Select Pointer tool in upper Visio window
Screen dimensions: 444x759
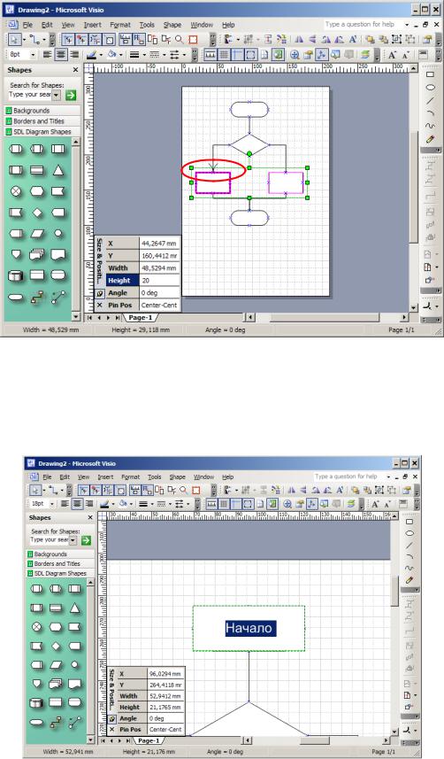click(x=14, y=40)
